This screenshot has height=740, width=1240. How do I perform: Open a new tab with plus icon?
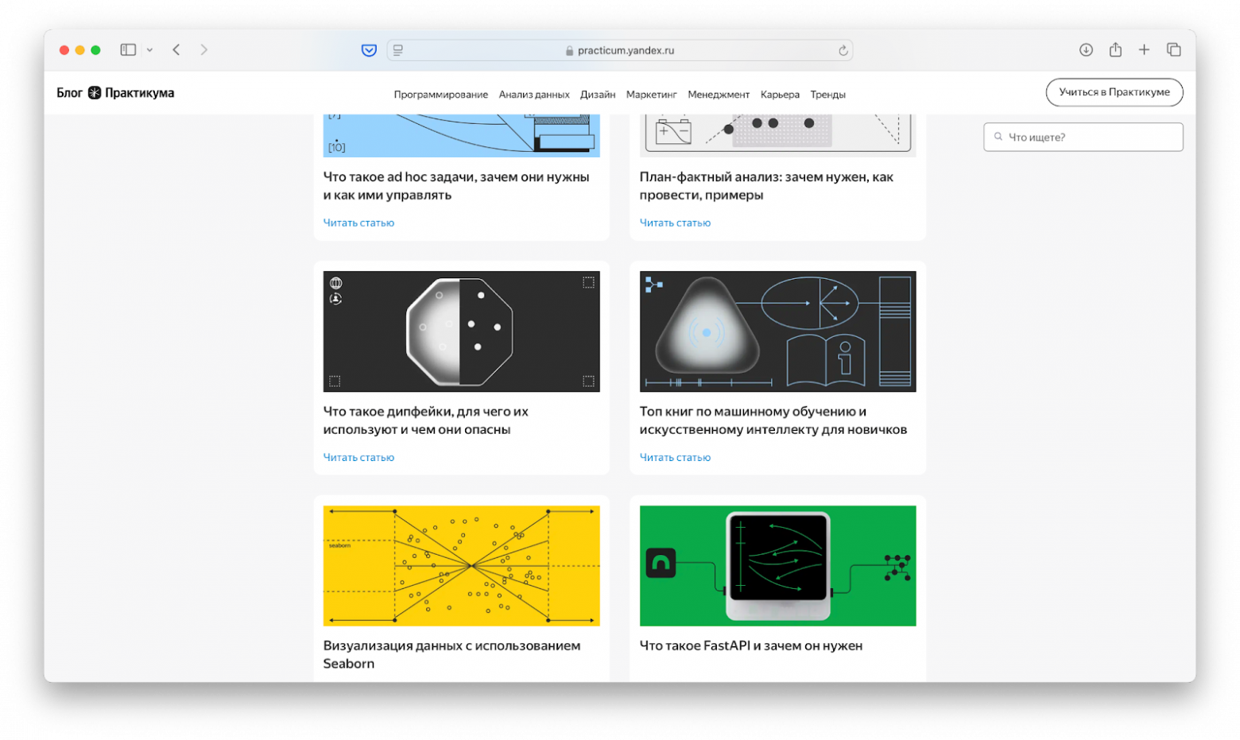point(1144,50)
